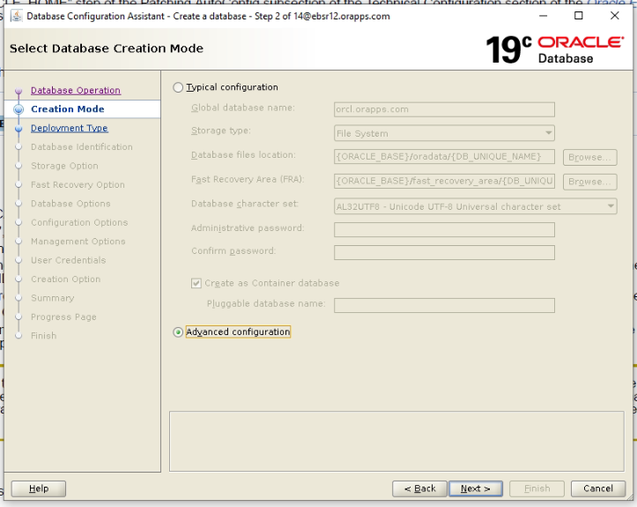Image resolution: width=637 pixels, height=507 pixels.
Task: Select the Advanced configuration radio button
Action: pyautogui.click(x=178, y=332)
